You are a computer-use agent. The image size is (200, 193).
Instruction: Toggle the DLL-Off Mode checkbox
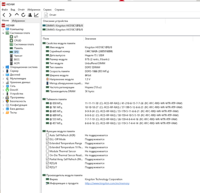[47, 139]
